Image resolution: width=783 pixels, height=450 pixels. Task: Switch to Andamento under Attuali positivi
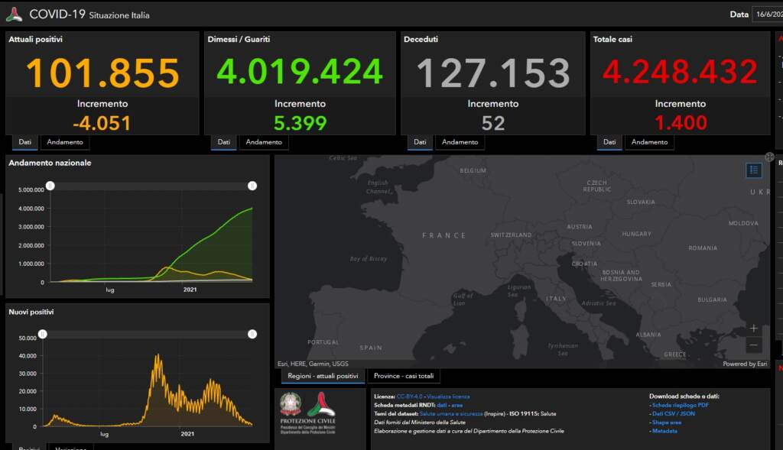pyautogui.click(x=66, y=142)
